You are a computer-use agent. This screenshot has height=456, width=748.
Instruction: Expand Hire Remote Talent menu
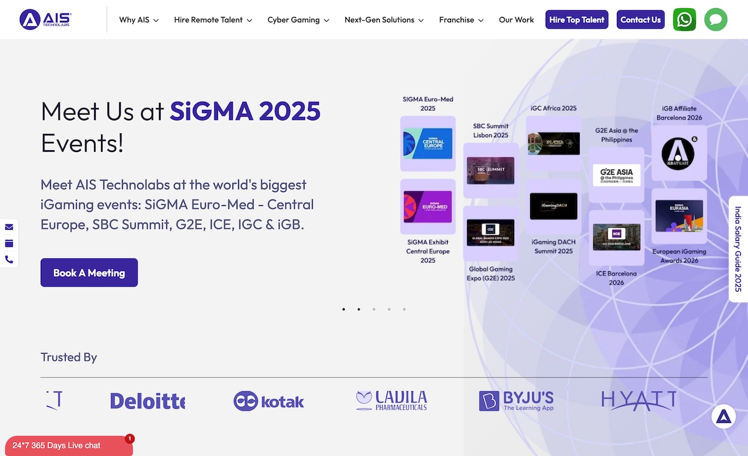pyautogui.click(x=213, y=20)
